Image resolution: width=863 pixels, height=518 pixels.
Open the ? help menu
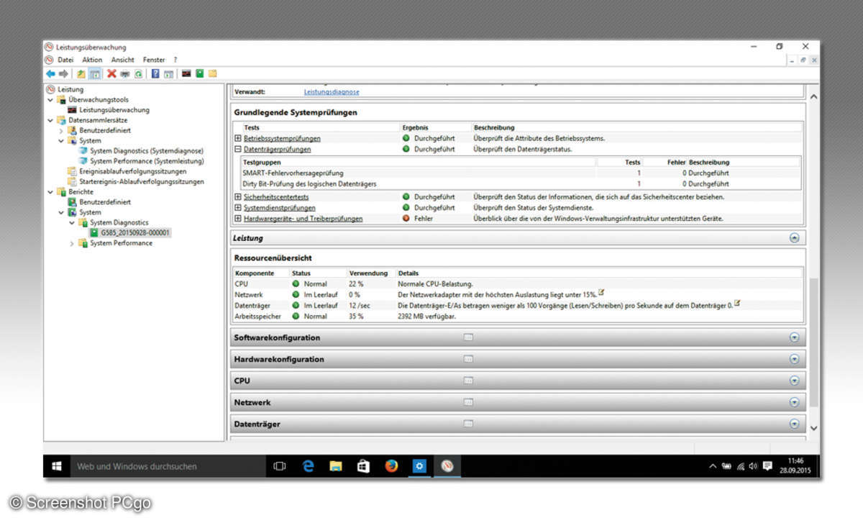pos(175,60)
